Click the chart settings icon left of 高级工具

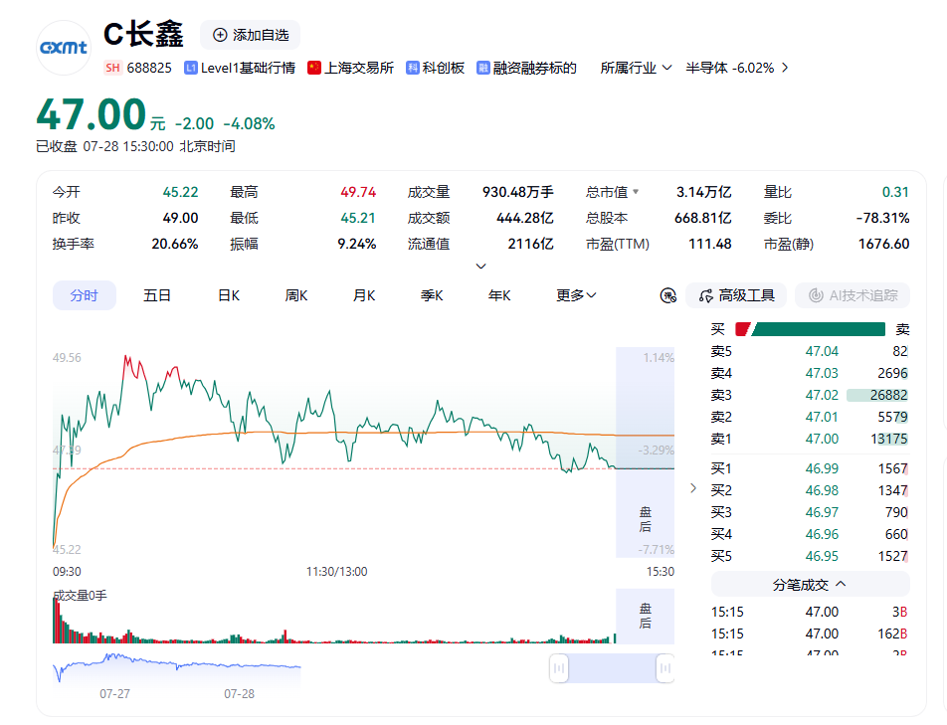[x=668, y=295]
